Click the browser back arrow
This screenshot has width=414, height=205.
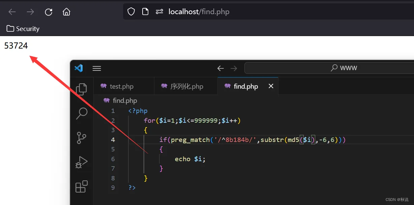12,12
